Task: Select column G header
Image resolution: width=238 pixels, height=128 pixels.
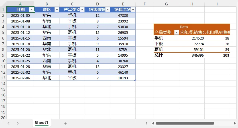Action: [x=166, y=4]
